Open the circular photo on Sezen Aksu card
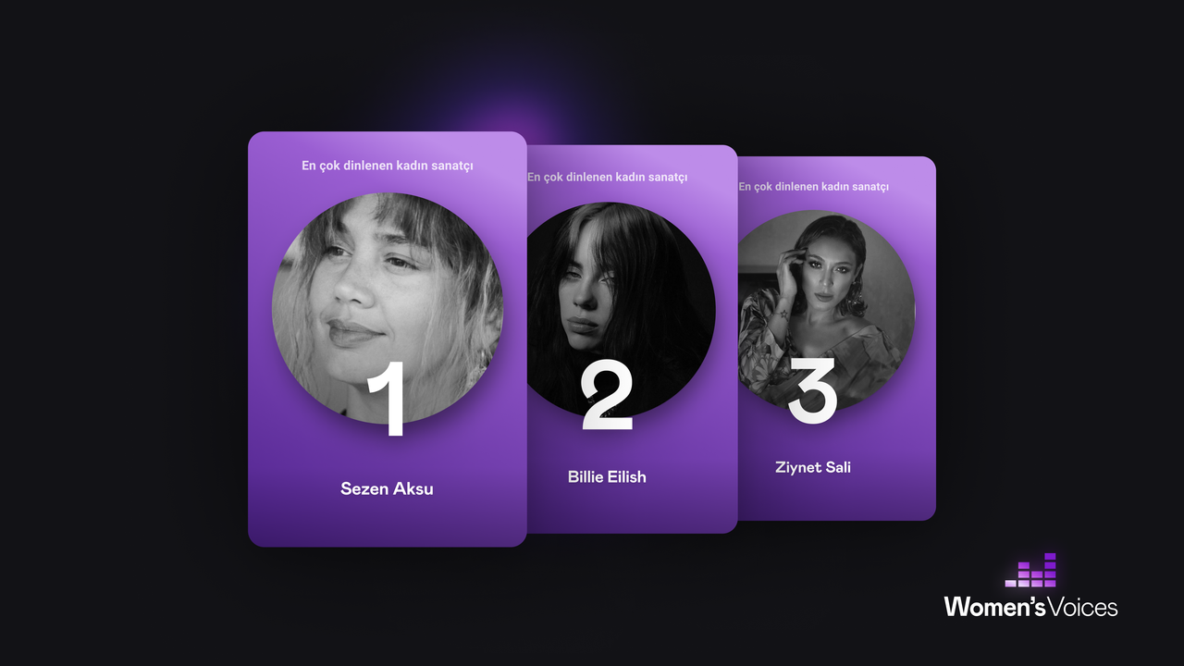The height and width of the screenshot is (666, 1184). pos(388,308)
